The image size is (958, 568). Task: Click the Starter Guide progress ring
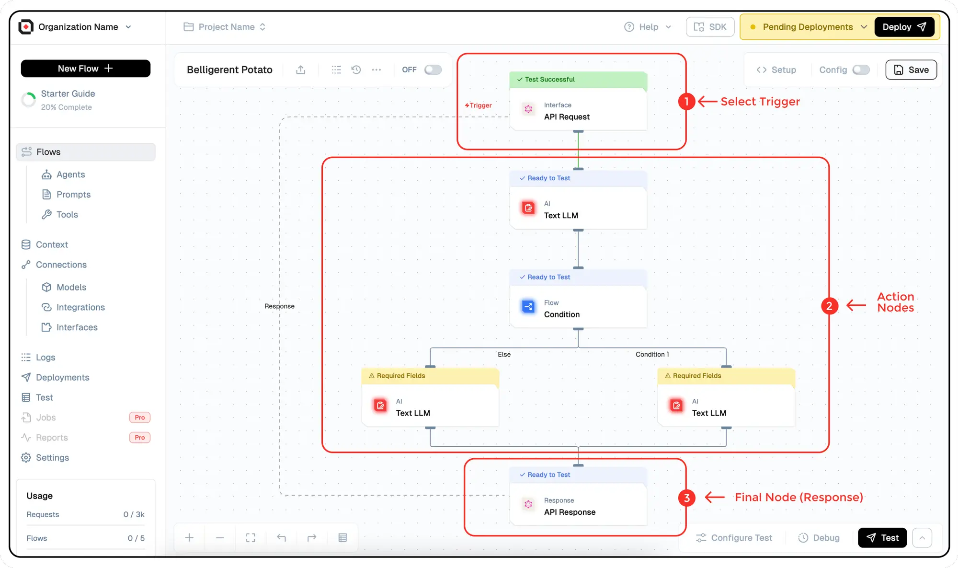pyautogui.click(x=29, y=100)
